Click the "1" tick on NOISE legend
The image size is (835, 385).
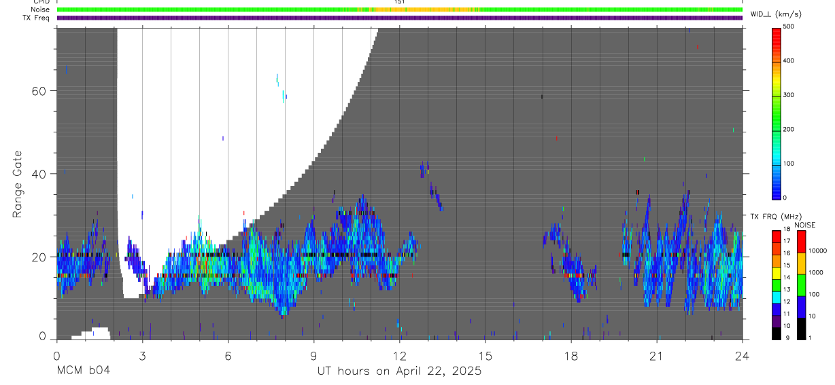[810, 338]
